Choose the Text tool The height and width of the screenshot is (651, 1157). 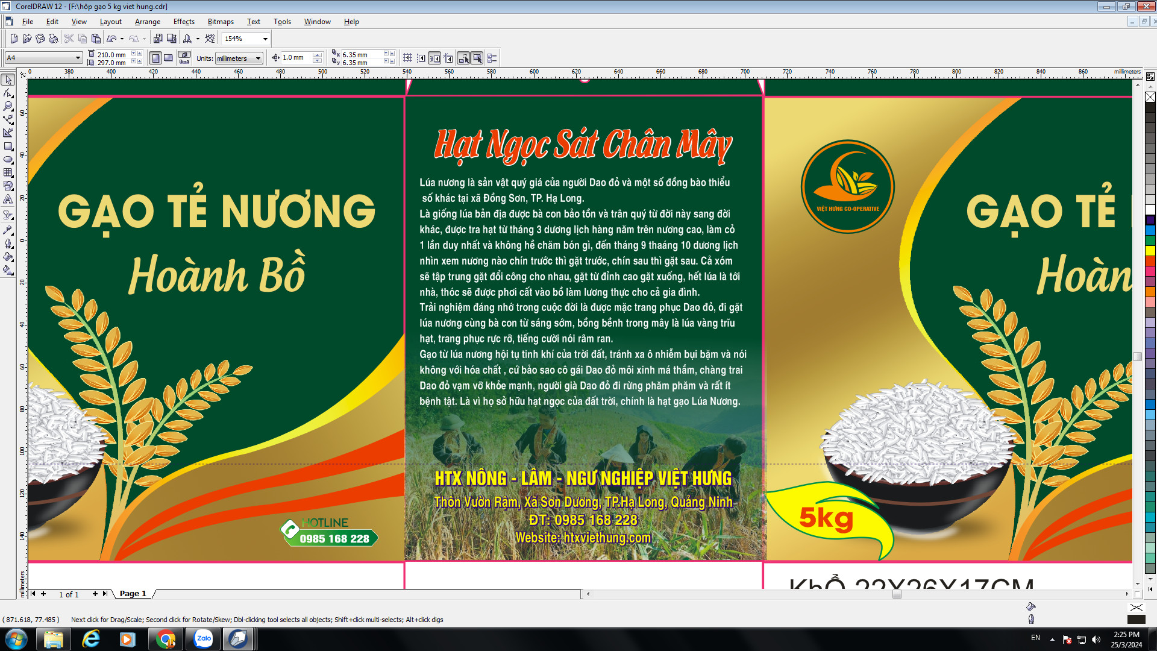click(x=8, y=199)
